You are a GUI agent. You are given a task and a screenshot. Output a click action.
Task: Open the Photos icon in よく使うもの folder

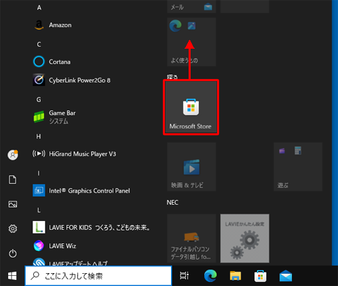pos(191,26)
